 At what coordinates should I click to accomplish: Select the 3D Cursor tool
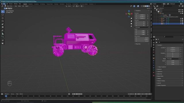(3, 15)
